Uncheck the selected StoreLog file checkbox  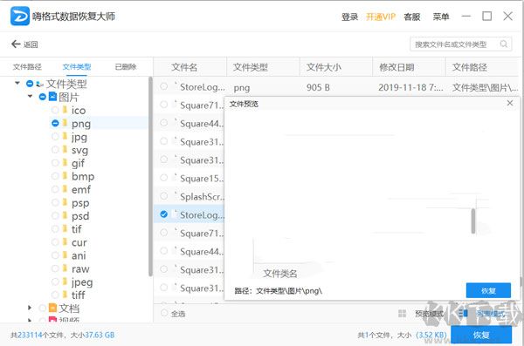tap(164, 214)
